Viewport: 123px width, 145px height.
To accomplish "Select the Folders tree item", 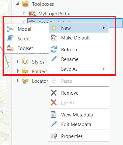I will tap(40, 71).
